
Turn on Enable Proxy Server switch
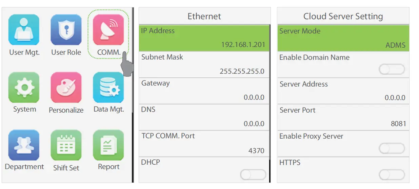click(x=392, y=148)
